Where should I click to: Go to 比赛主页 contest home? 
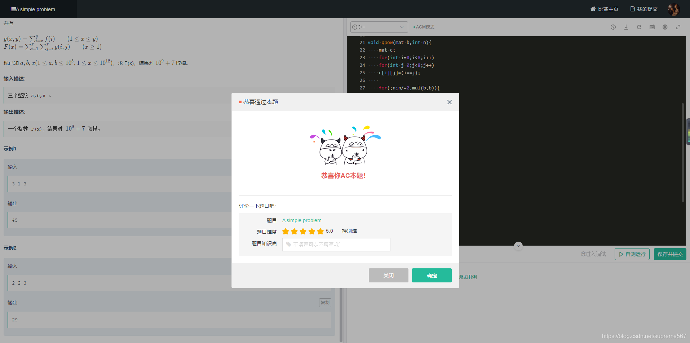coord(604,9)
